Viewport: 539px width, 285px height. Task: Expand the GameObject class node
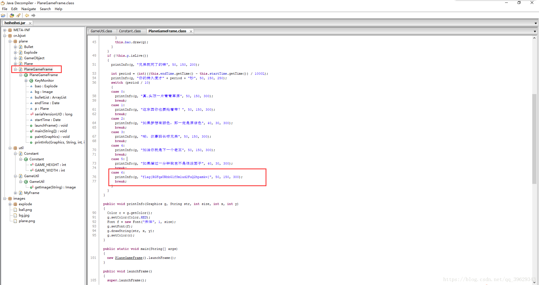15,58
